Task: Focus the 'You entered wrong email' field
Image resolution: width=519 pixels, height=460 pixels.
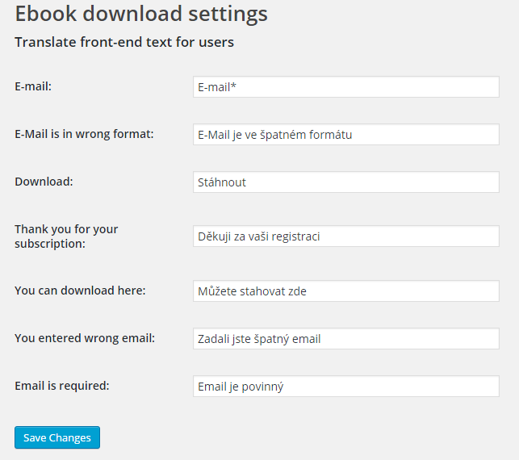Action: tap(345, 339)
